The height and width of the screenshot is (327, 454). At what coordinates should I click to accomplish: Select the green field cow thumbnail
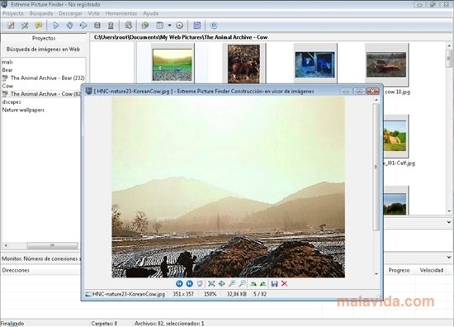click(173, 64)
